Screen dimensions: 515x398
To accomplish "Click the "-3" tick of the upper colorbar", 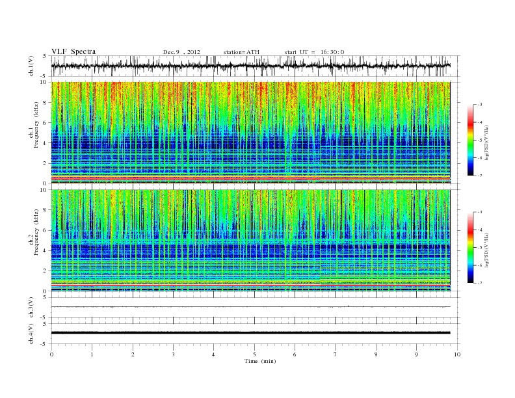I will coord(479,105).
